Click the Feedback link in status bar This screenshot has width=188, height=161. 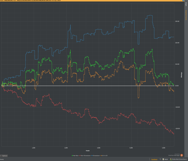pyautogui.click(x=154, y=159)
